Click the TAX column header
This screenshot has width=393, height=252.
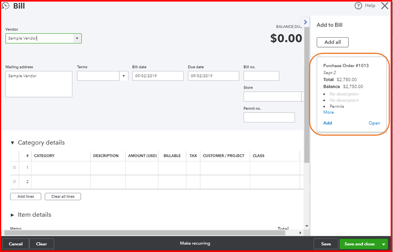[193, 156]
